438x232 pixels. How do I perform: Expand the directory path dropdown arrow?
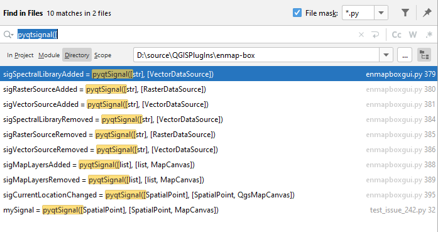pyautogui.click(x=386, y=55)
